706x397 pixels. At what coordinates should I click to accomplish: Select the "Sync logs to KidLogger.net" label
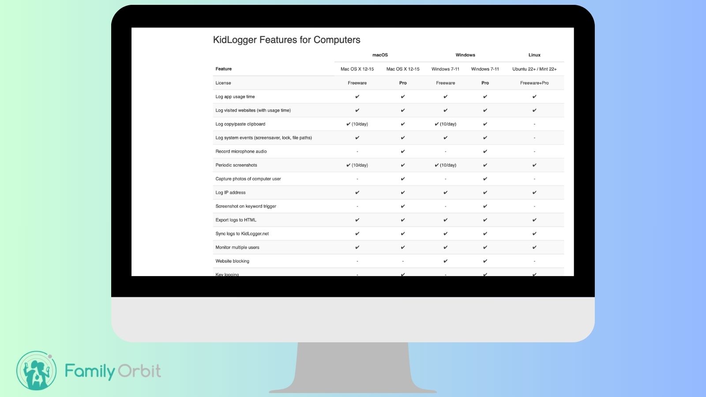(x=242, y=233)
